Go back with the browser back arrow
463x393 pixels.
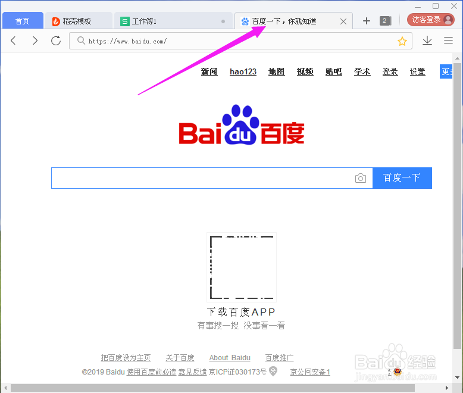[13, 40]
